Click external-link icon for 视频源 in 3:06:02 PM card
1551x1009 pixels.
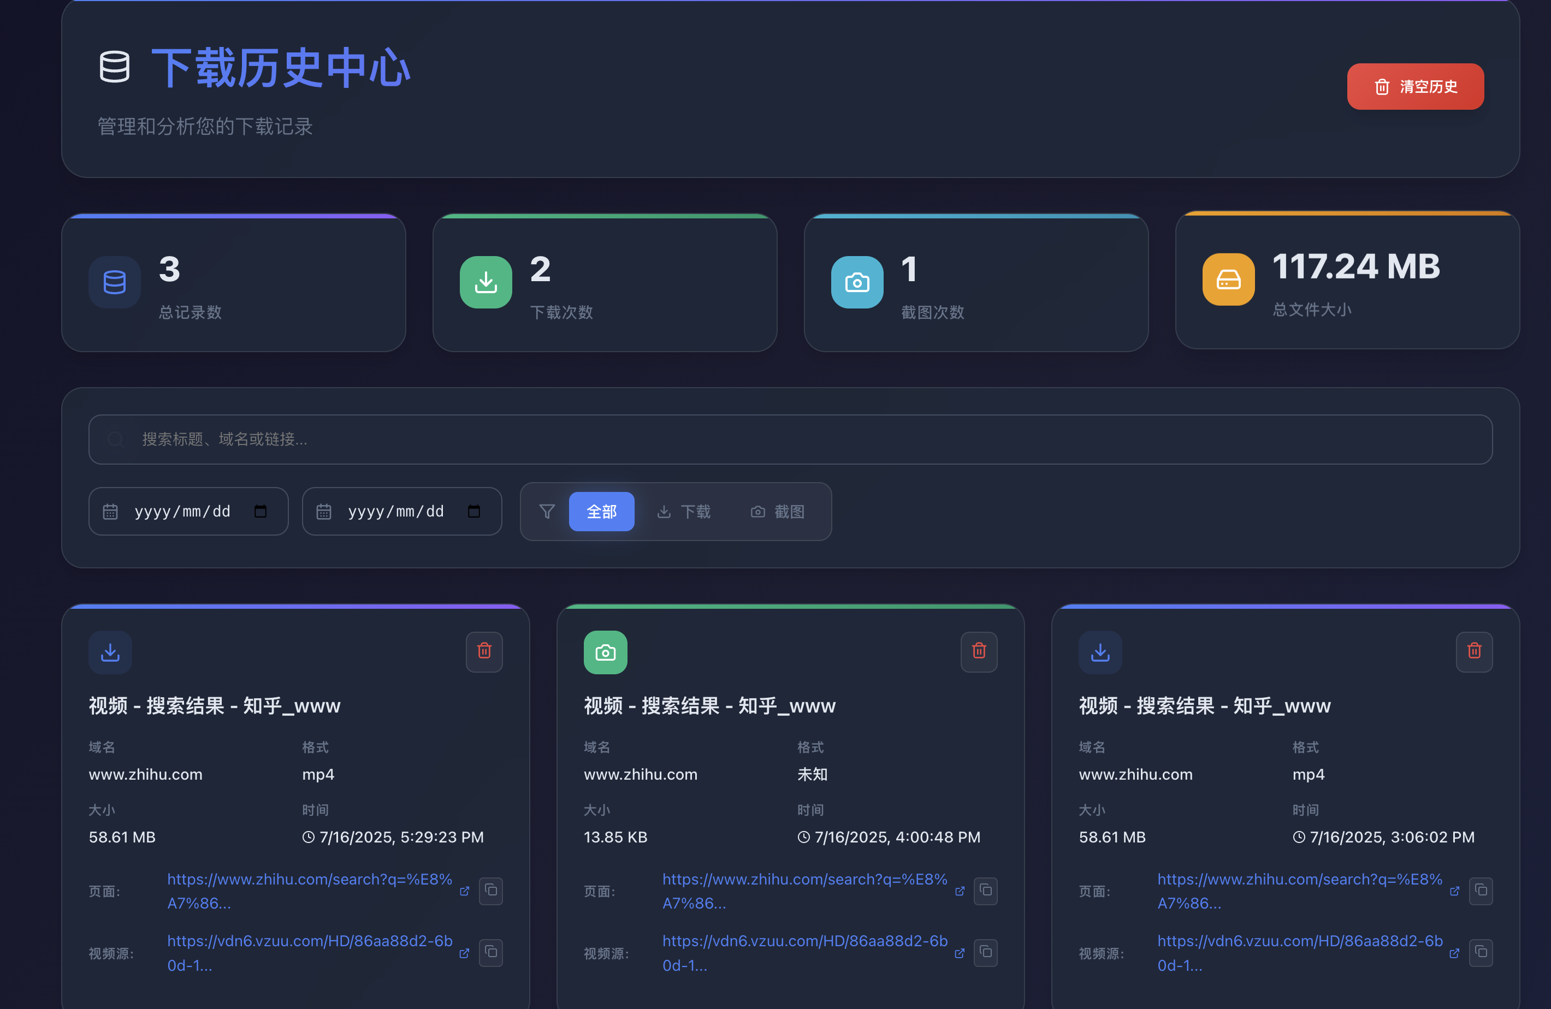click(1454, 954)
